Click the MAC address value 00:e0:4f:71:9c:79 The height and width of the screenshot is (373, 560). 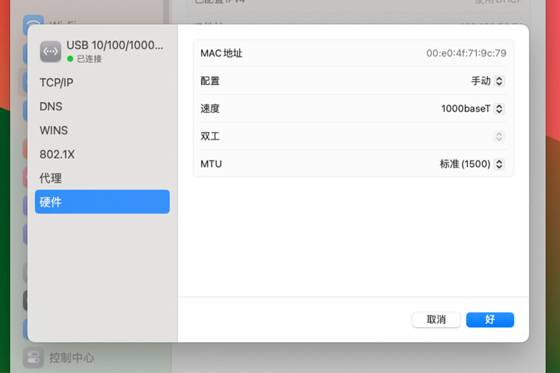tap(466, 53)
